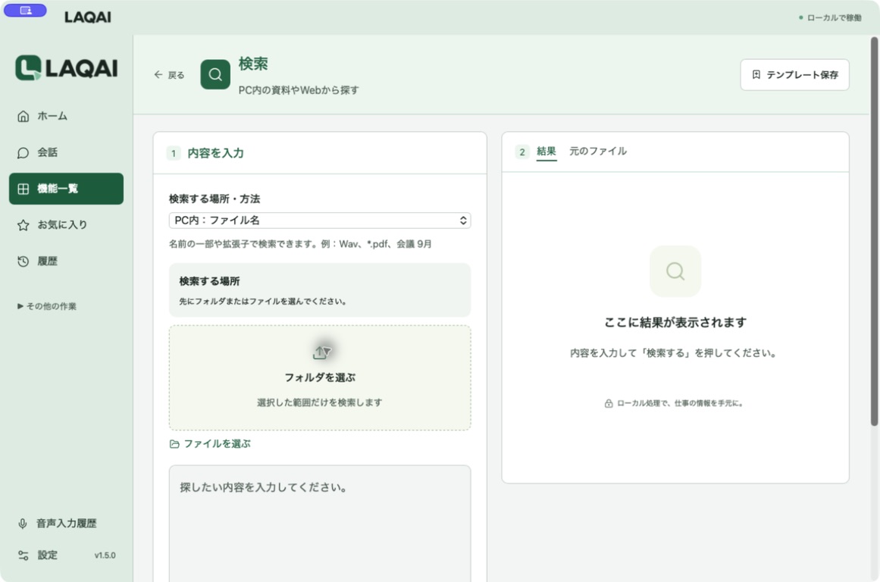
Task: Open 音声入力履歴 in the sidebar
Action: point(66,524)
